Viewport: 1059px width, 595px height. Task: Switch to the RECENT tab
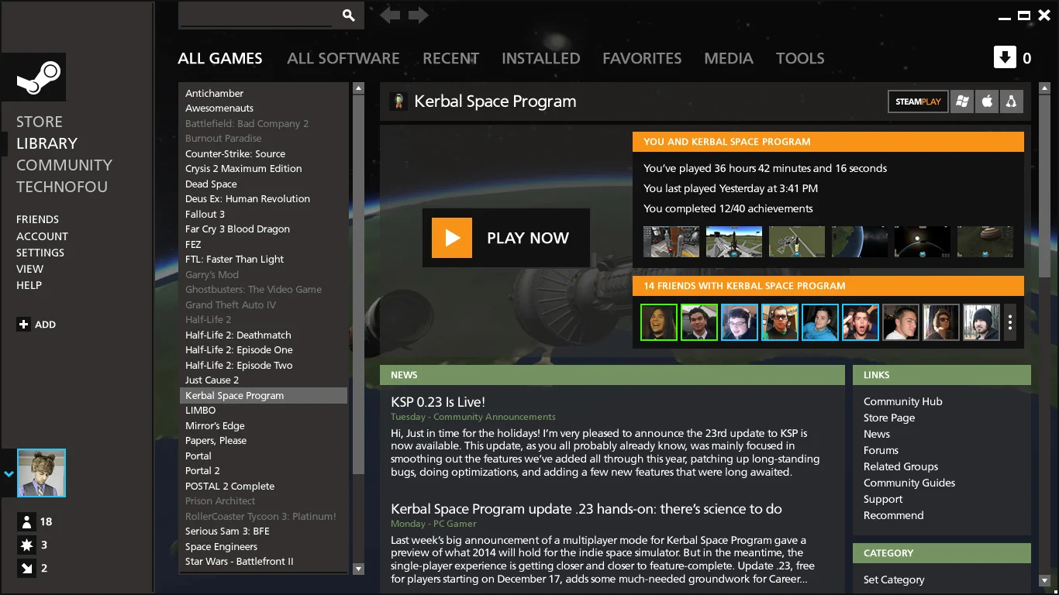tap(450, 58)
